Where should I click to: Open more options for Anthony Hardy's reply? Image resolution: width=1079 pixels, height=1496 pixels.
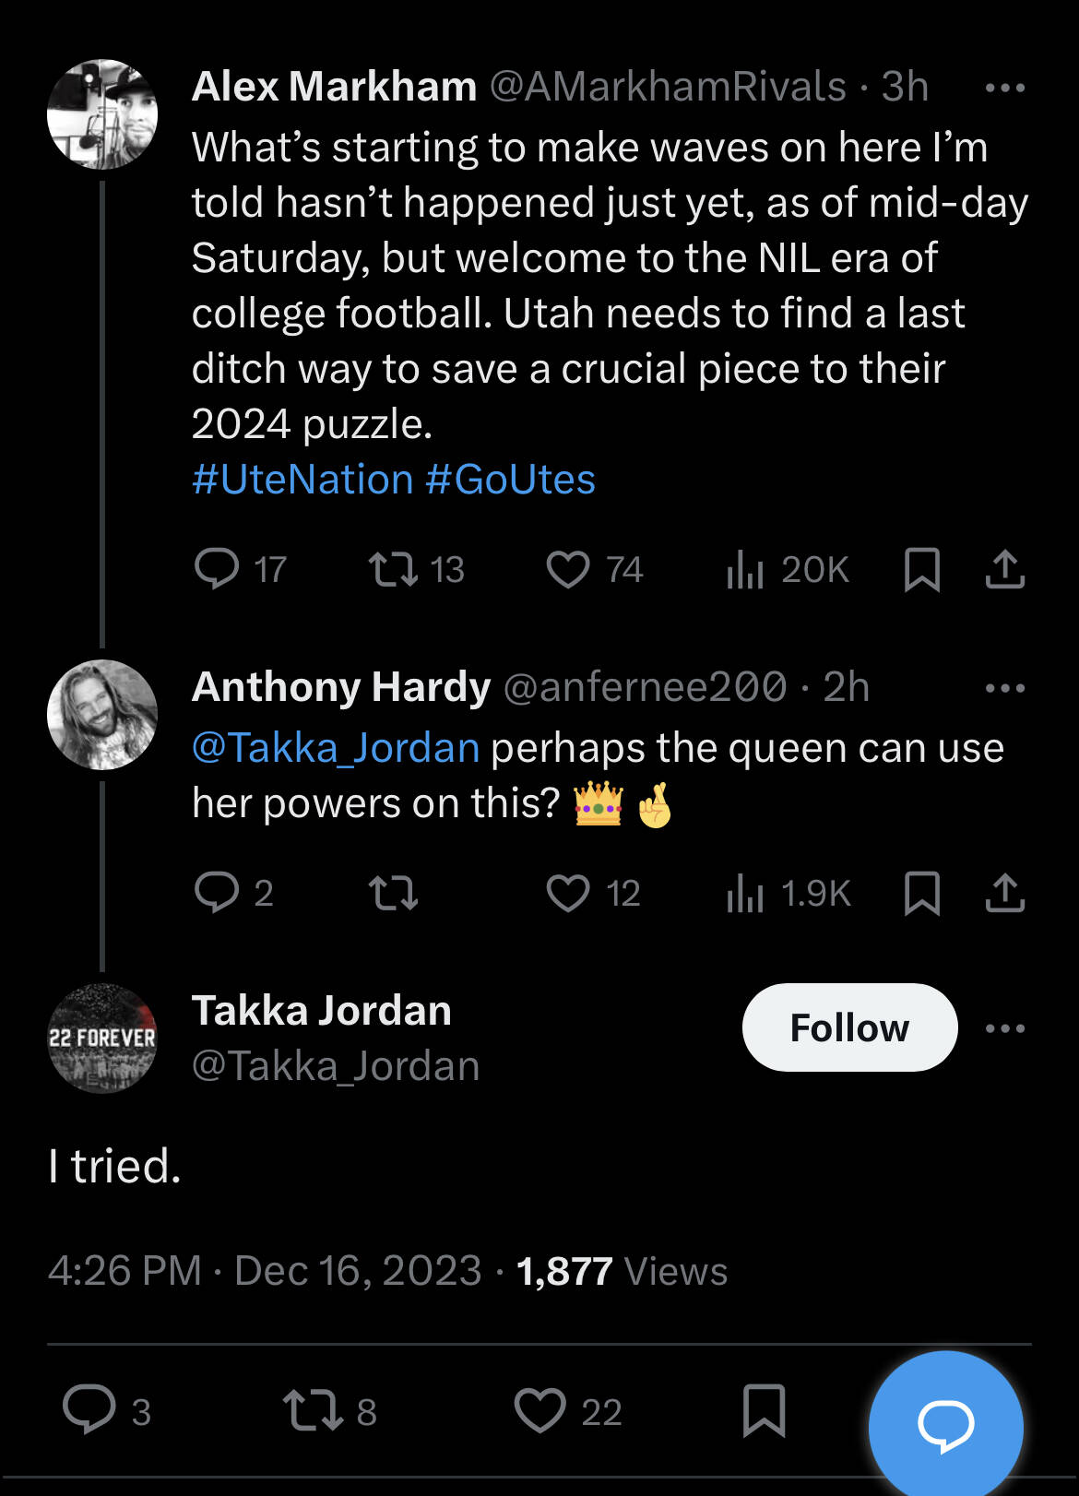pos(1004,688)
